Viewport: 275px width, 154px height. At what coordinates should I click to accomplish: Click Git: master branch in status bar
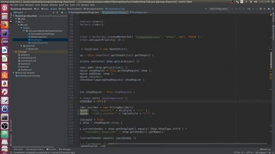(261, 153)
